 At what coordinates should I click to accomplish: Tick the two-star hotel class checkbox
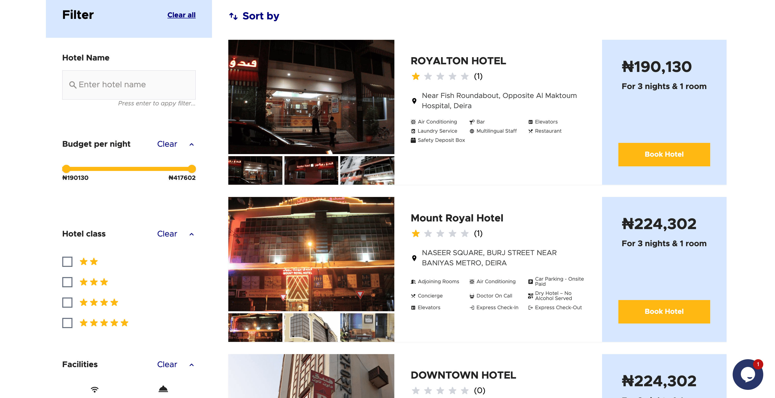pyautogui.click(x=67, y=262)
